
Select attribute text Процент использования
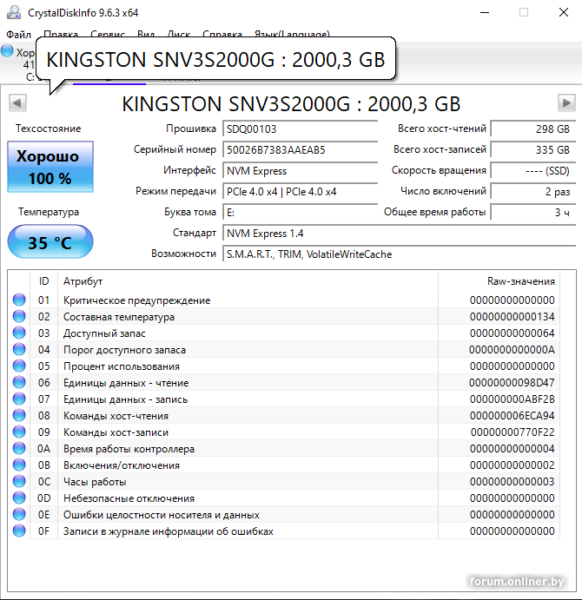click(121, 366)
